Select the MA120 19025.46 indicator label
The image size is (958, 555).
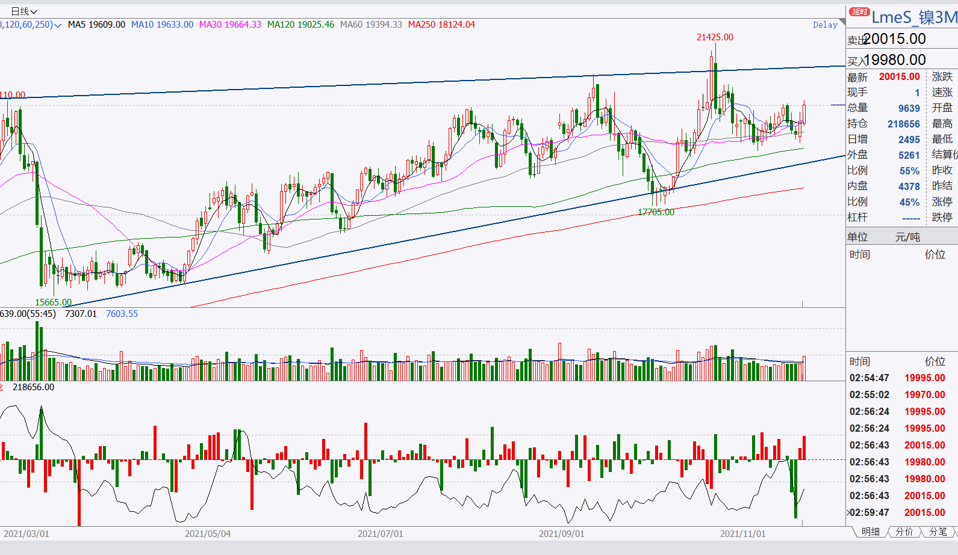[300, 25]
